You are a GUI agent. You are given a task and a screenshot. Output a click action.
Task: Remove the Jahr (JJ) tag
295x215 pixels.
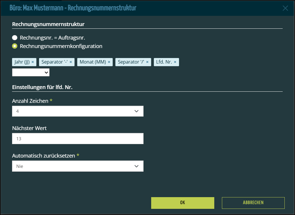click(33, 62)
